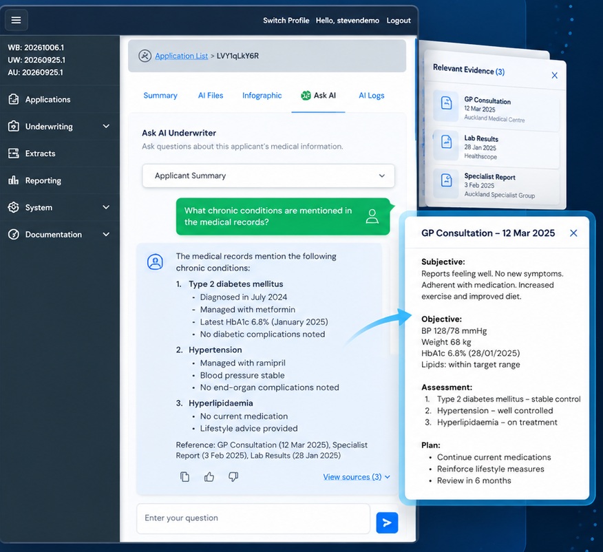Click the 'Type 2 diabetes mellitus' answer heading
603x552 pixels.
click(235, 284)
